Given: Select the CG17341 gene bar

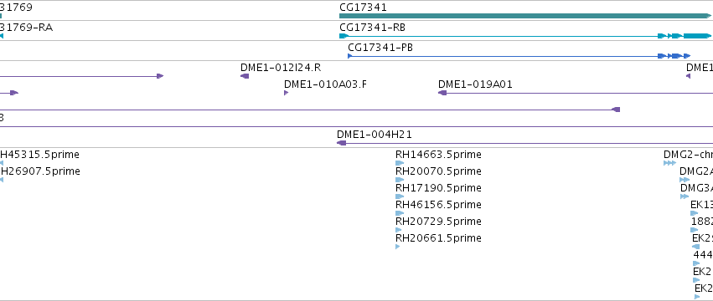Looking at the screenshot, I should pos(525,16).
